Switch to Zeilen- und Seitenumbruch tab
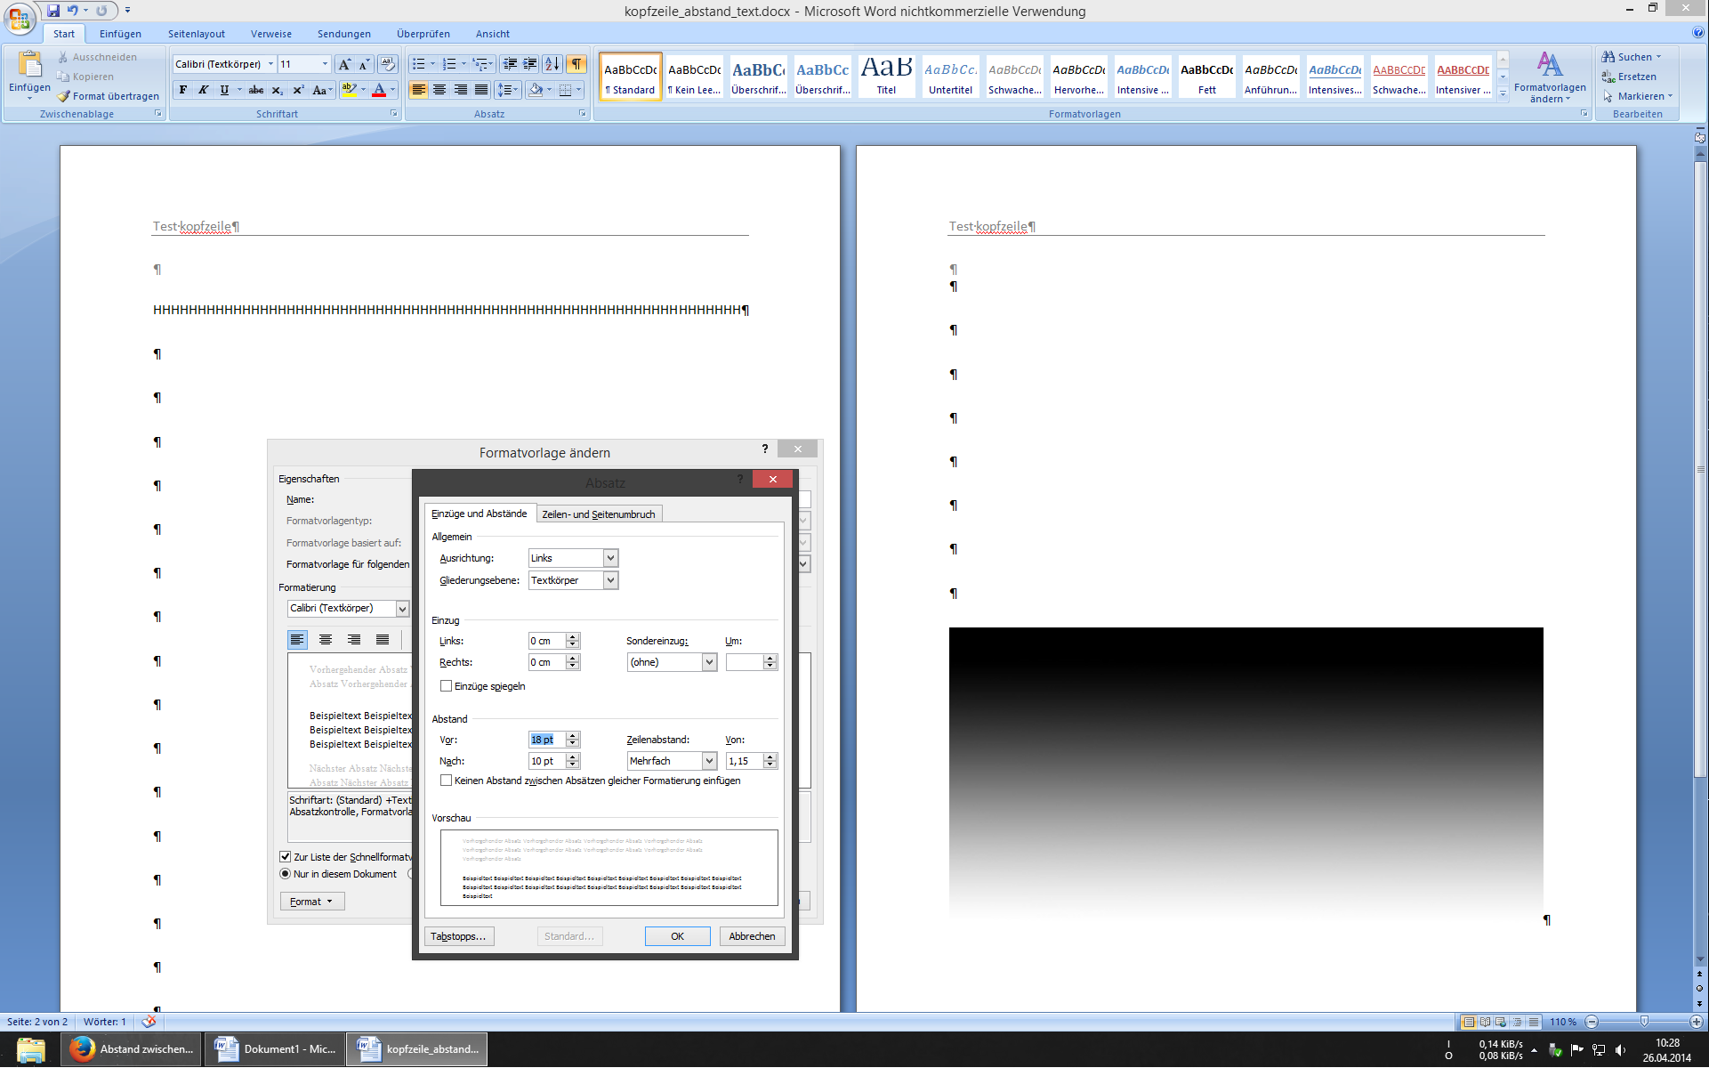This screenshot has width=1709, height=1068. 598,514
